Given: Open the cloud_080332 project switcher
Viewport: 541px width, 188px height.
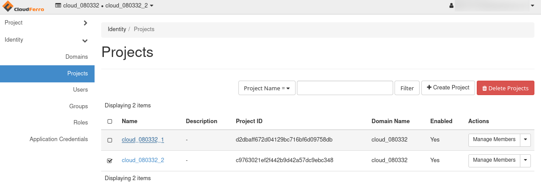Looking at the screenshot, I should coord(104,6).
